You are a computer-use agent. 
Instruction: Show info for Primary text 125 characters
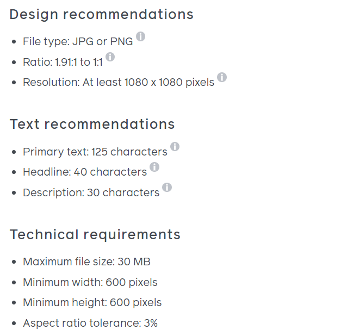(x=175, y=147)
